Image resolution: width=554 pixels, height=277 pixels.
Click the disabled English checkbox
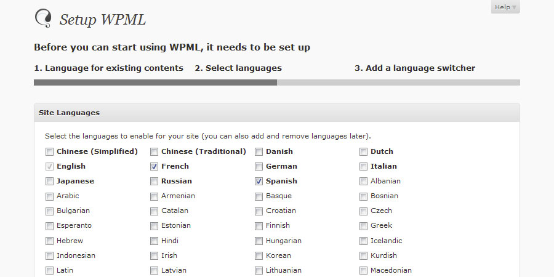pyautogui.click(x=49, y=166)
